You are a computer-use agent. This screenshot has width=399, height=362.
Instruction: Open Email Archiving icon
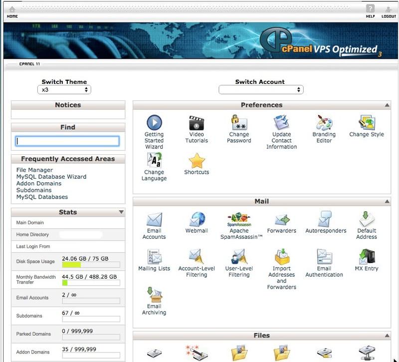(x=155, y=295)
